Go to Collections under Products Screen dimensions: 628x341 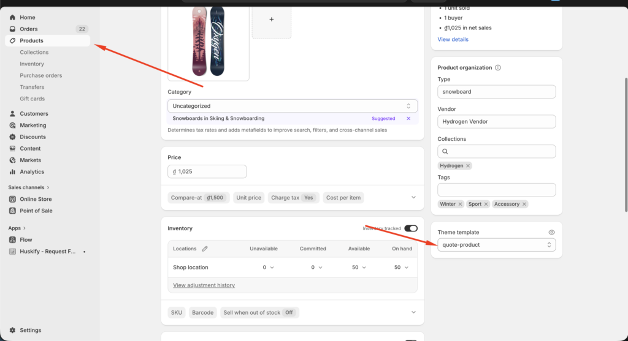(34, 53)
